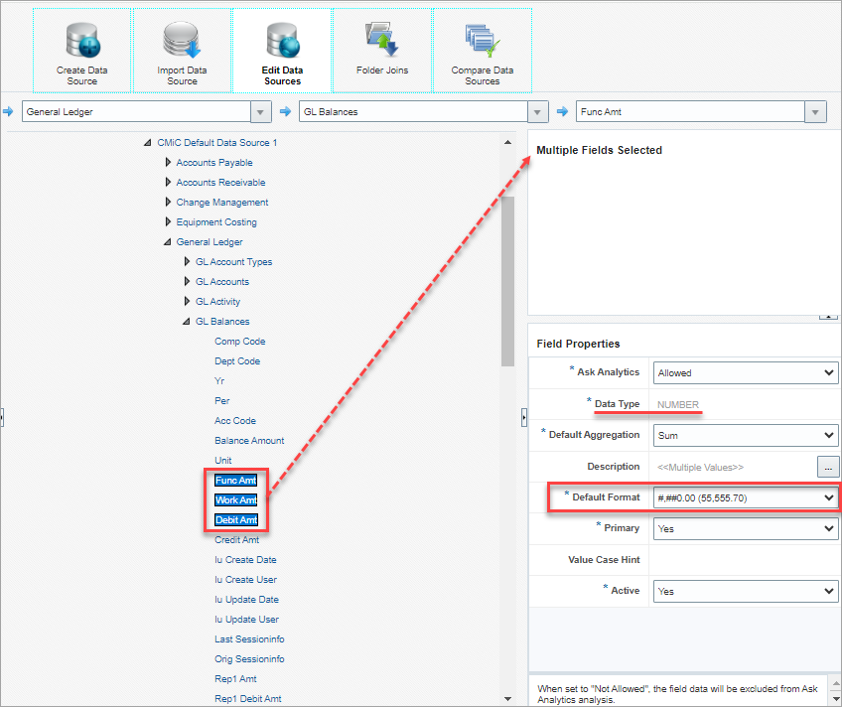This screenshot has height=707, width=842.
Task: Select the Yr field
Action: [x=219, y=381]
